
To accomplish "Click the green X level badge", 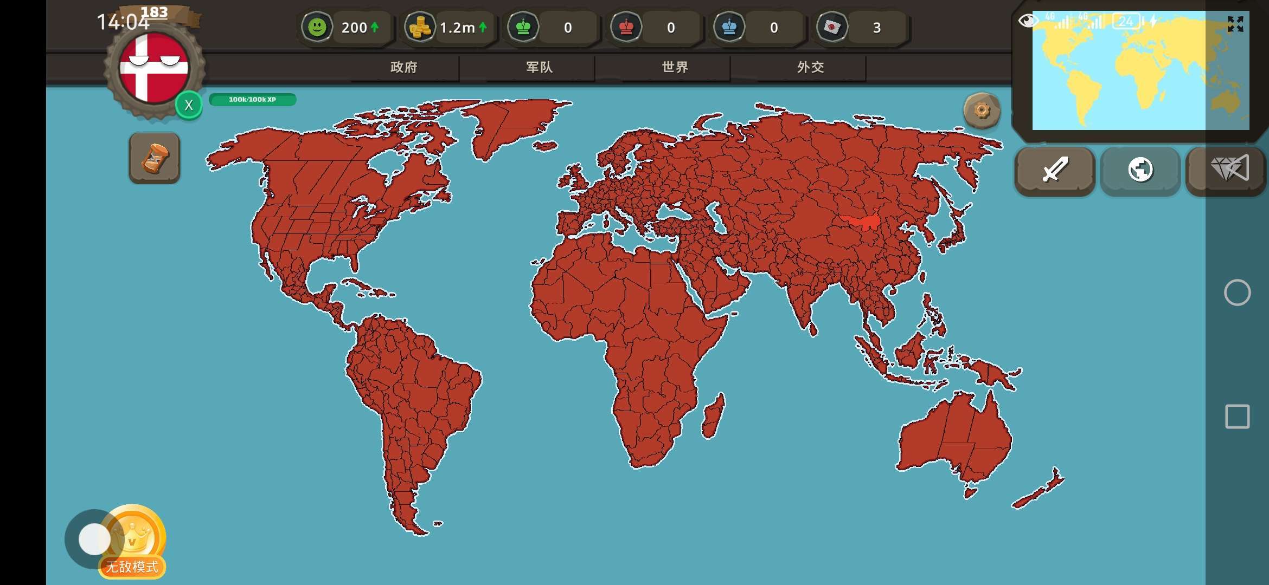I will click(189, 105).
